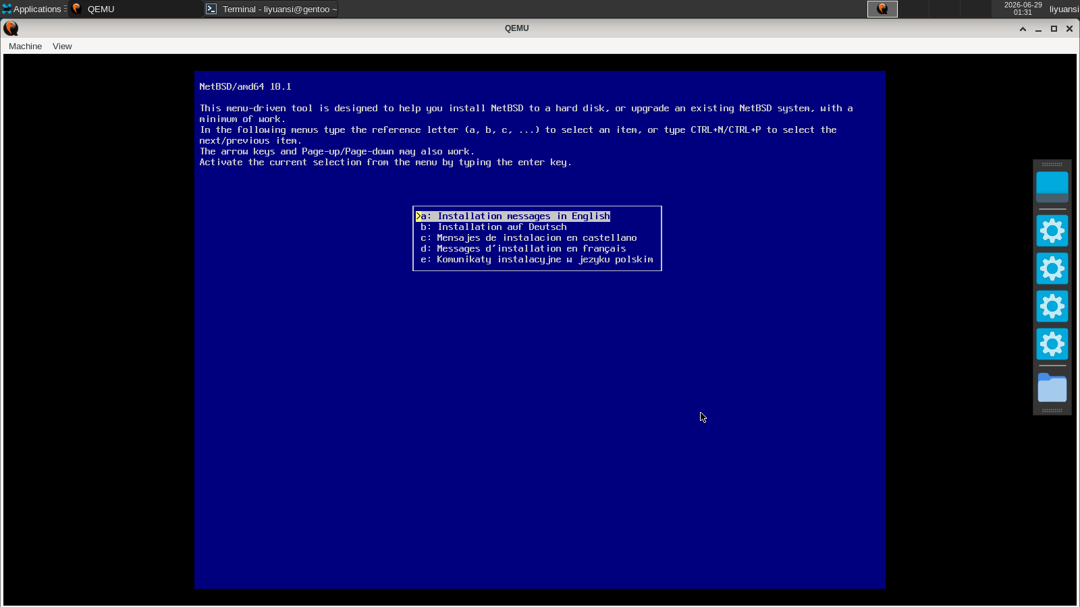Launch the gear icon directly above the dock folder
The image size is (1080, 607).
pyautogui.click(x=1052, y=344)
